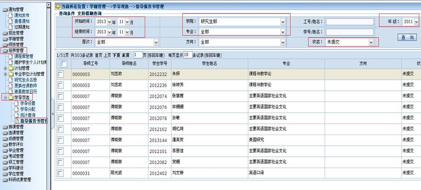Check the row for student 刘文婷
421x190 pixels.
tap(61, 173)
